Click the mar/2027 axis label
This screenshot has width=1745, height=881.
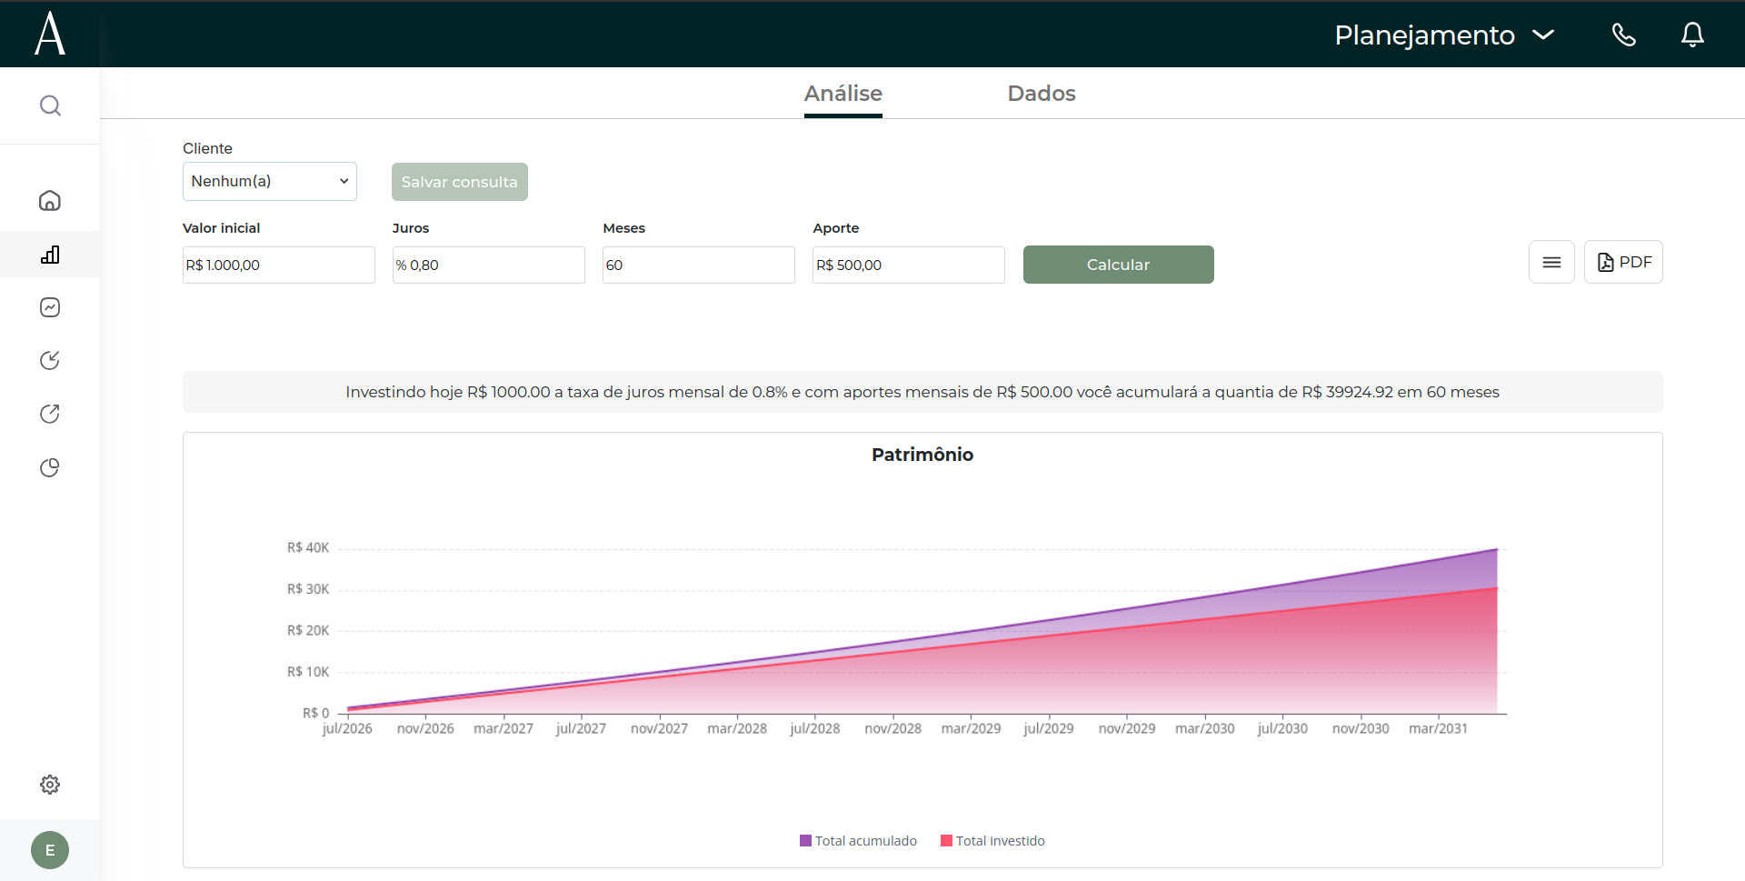tap(504, 728)
